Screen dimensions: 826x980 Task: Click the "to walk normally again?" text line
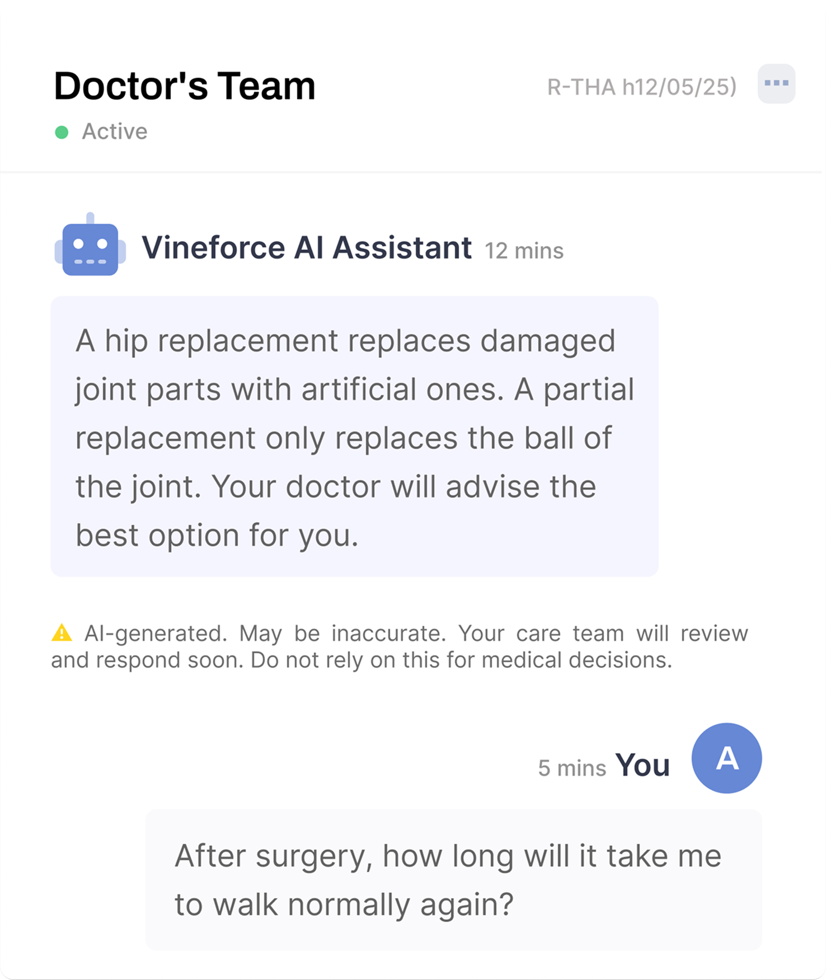[344, 905]
